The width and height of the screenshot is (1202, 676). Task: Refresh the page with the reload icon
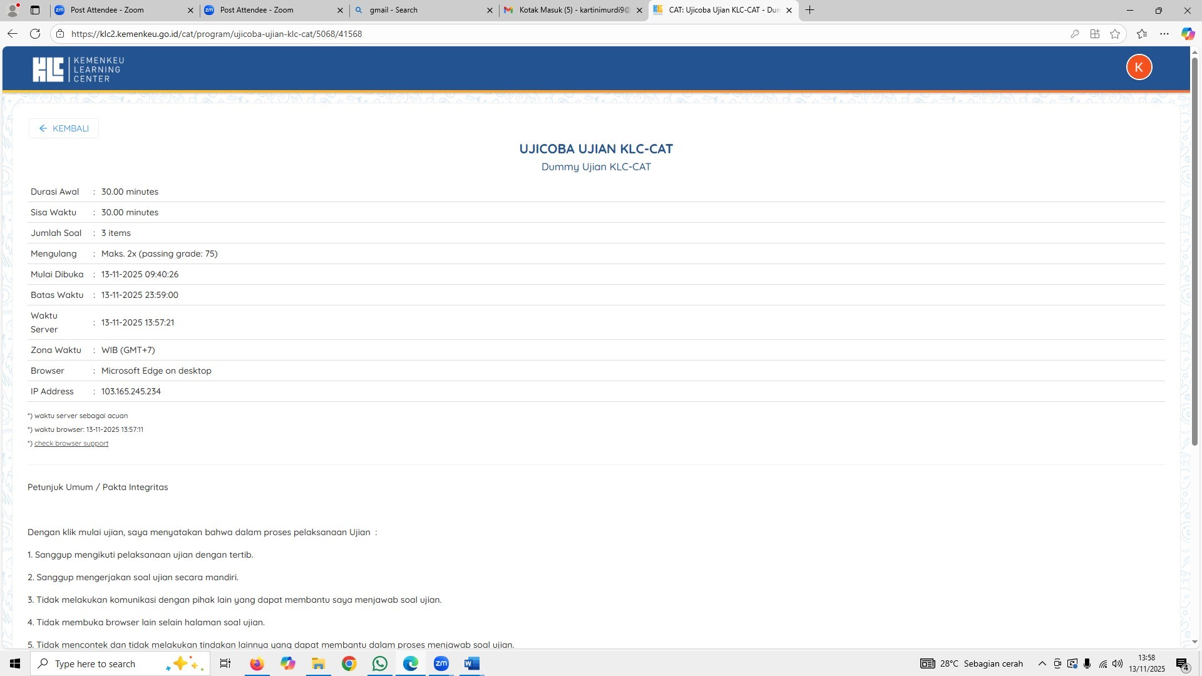pyautogui.click(x=35, y=34)
